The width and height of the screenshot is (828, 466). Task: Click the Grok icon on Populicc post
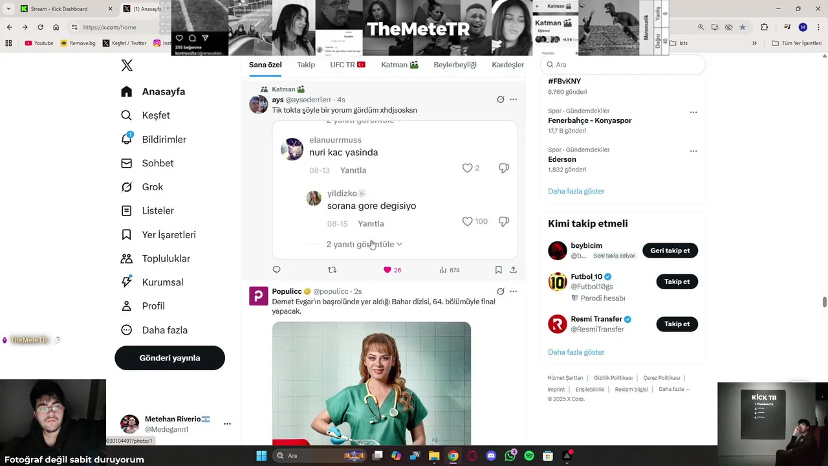[500, 291]
